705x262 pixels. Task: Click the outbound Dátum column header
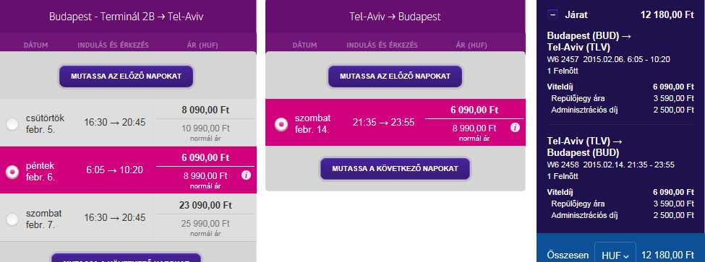[x=36, y=45]
